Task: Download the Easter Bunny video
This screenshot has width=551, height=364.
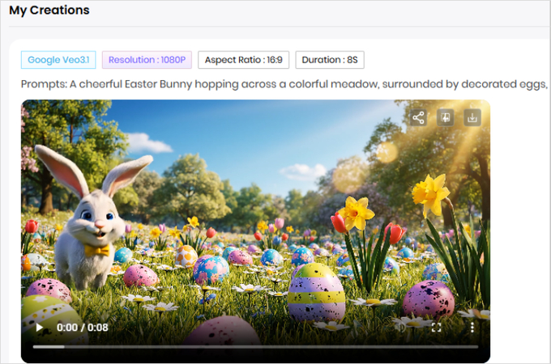Action: click(472, 117)
